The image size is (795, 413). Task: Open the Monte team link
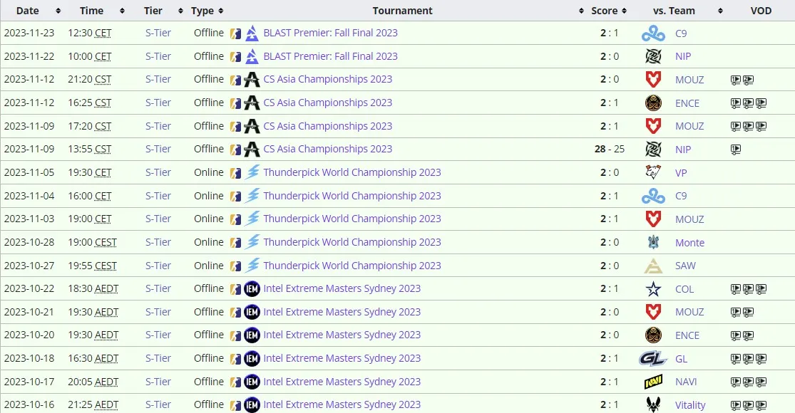[689, 242]
